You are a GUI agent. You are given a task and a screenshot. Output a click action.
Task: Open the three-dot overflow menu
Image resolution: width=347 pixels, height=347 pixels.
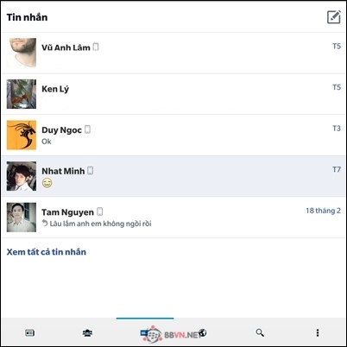(x=318, y=333)
